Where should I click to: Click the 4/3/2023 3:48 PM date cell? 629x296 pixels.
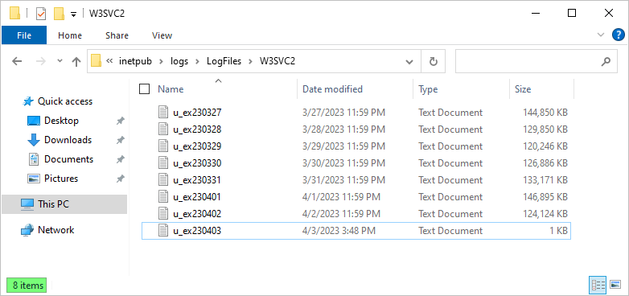click(339, 231)
